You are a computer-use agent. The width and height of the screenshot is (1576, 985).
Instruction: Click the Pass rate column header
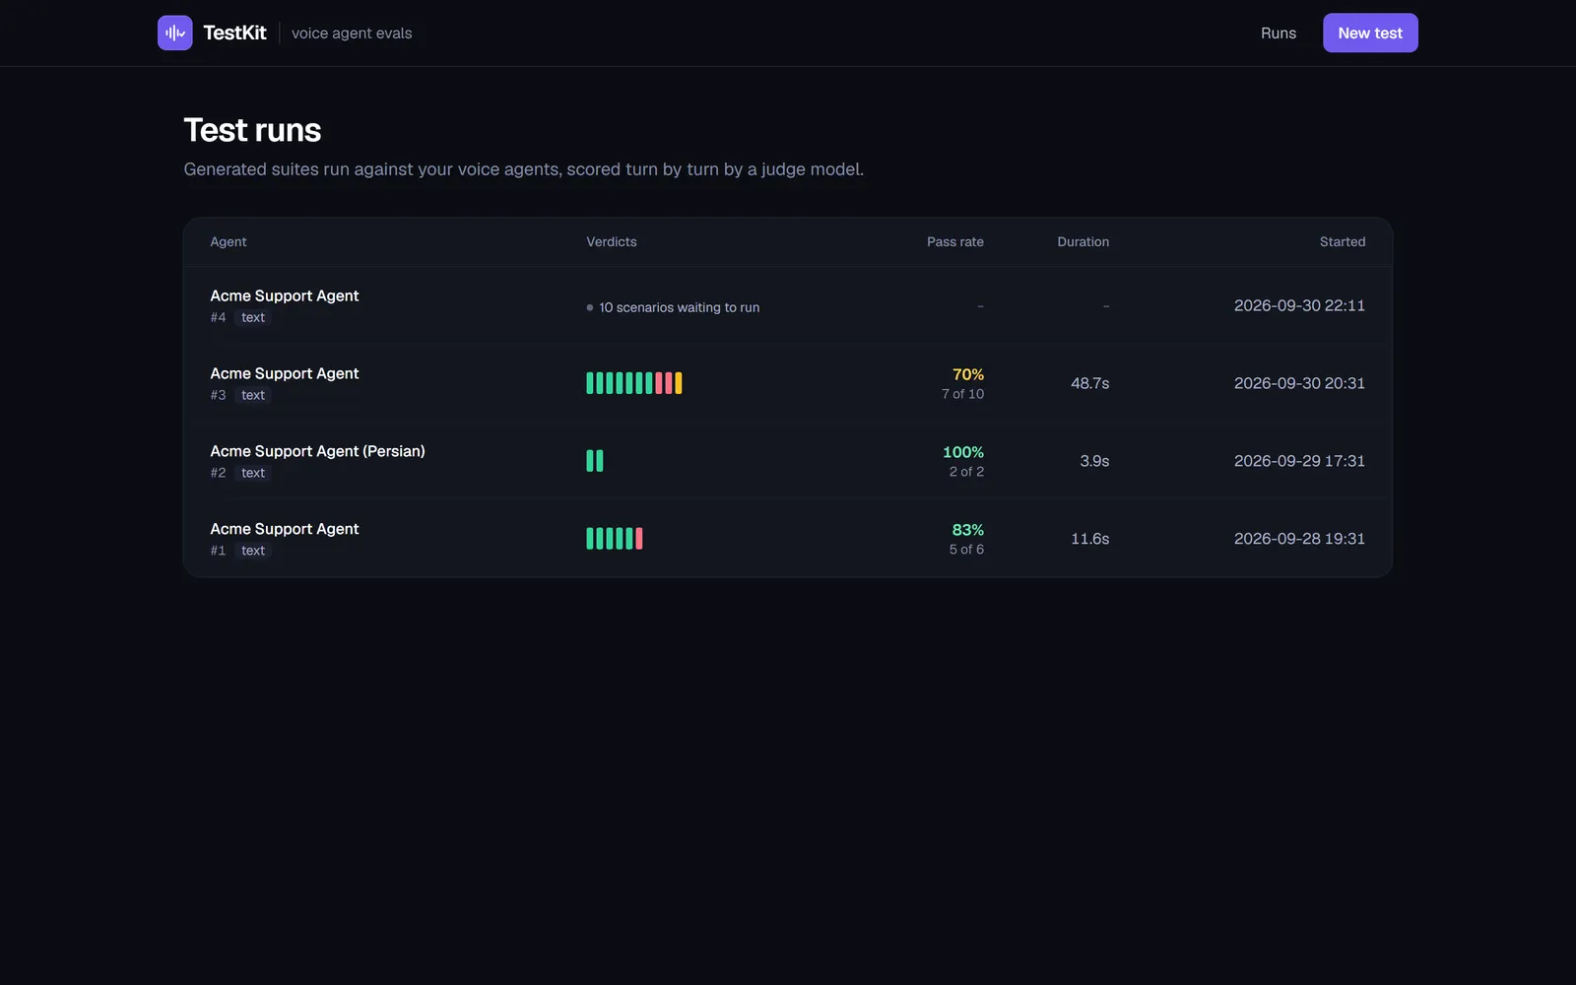(x=954, y=242)
